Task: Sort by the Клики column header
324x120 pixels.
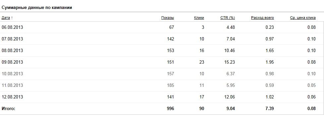Action: pos(199,18)
